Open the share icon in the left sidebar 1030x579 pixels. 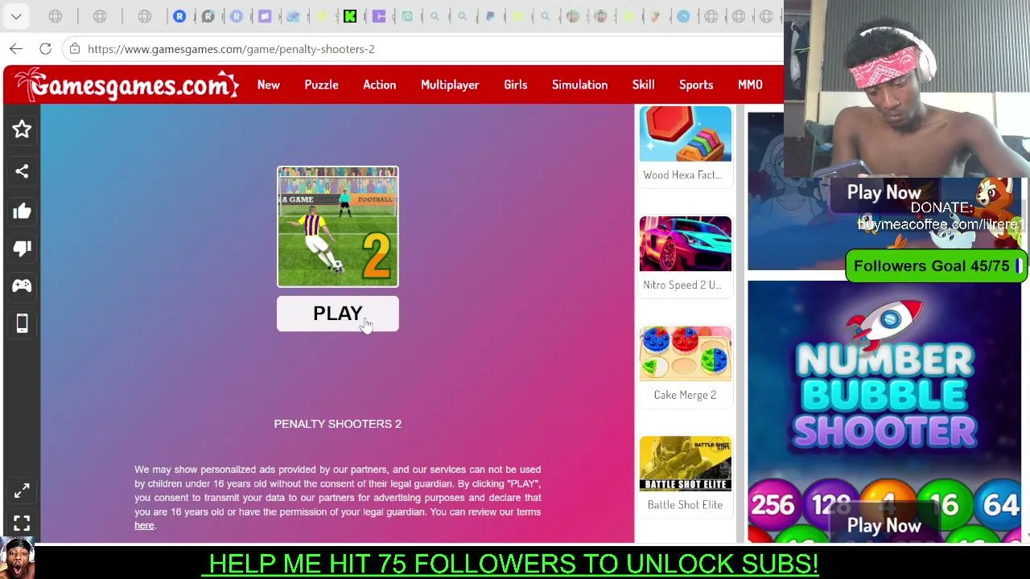click(22, 170)
